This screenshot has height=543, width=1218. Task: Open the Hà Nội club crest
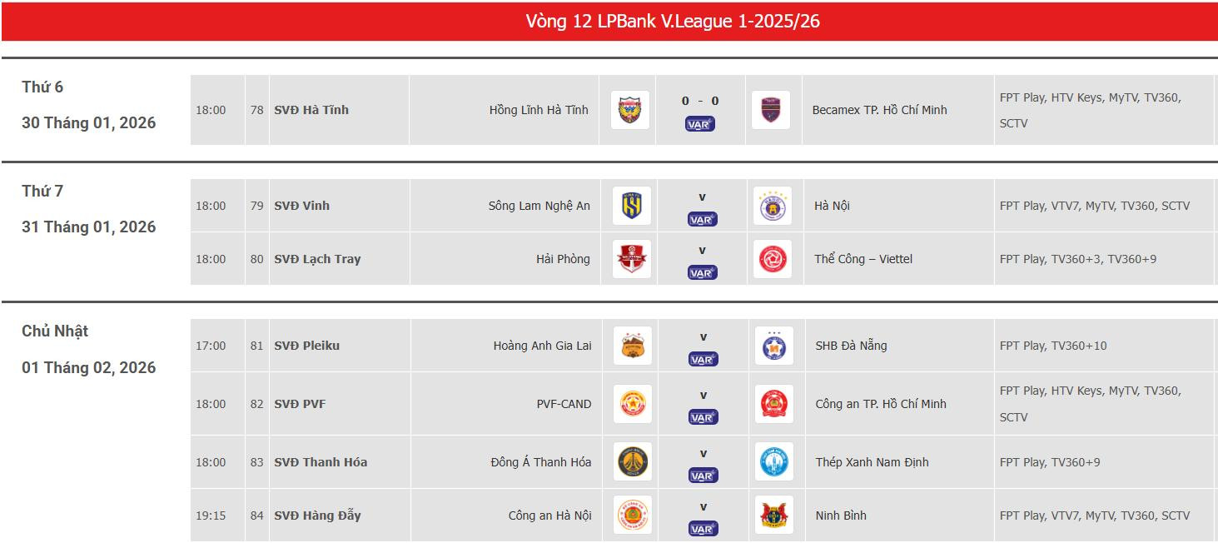point(772,205)
